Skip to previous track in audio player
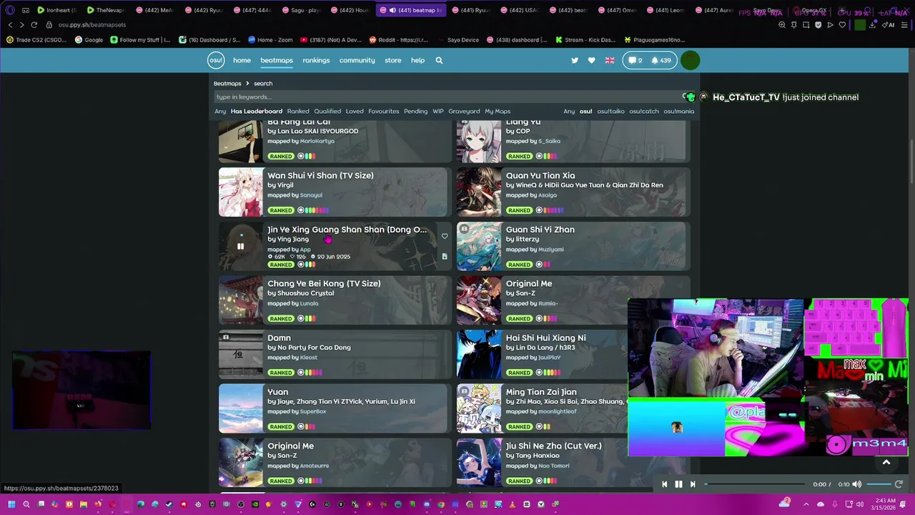 [x=664, y=484]
